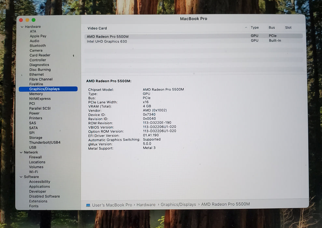Click the Vendor value AMD (0x1002)
The width and height of the screenshot is (322, 228).
[x=155, y=110]
